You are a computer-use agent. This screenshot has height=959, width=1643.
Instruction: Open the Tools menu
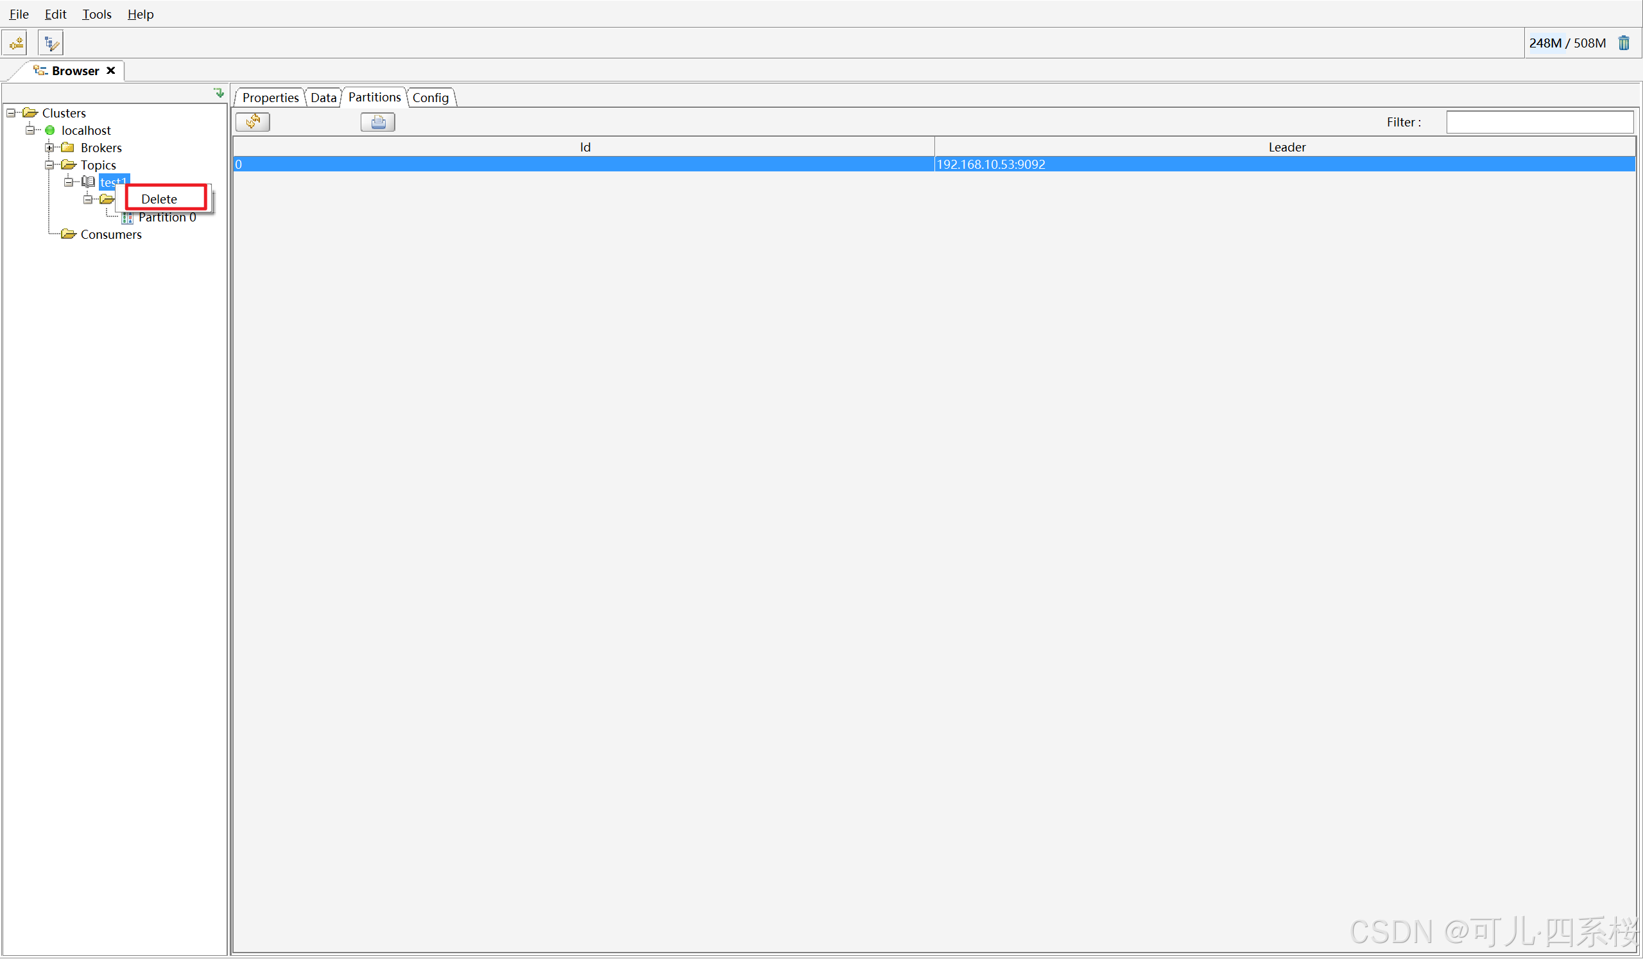click(96, 14)
